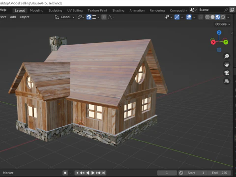Image resolution: width=236 pixels, height=177 pixels.
Task: Open the pivot point dropdown
Action: (81, 17)
